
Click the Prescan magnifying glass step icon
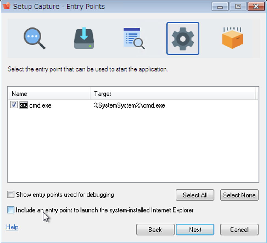[x=34, y=38]
